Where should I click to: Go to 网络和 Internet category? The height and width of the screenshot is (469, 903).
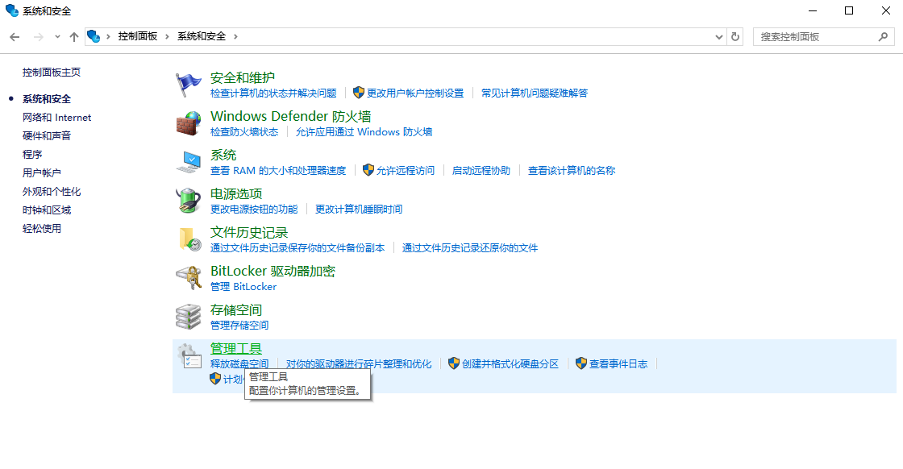pyautogui.click(x=56, y=118)
